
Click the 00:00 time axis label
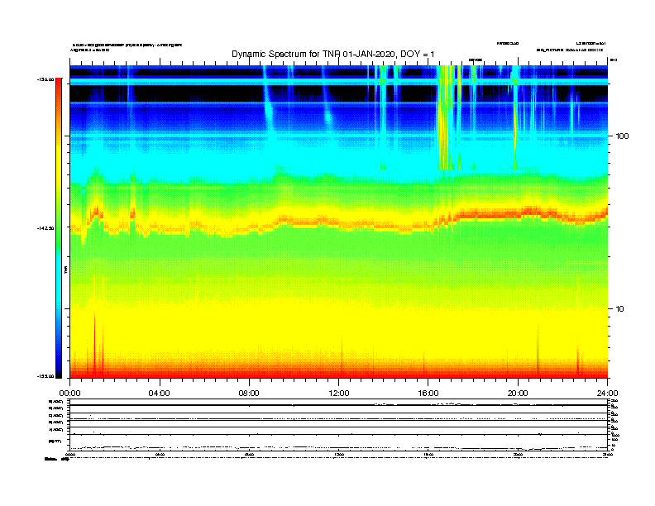(69, 394)
